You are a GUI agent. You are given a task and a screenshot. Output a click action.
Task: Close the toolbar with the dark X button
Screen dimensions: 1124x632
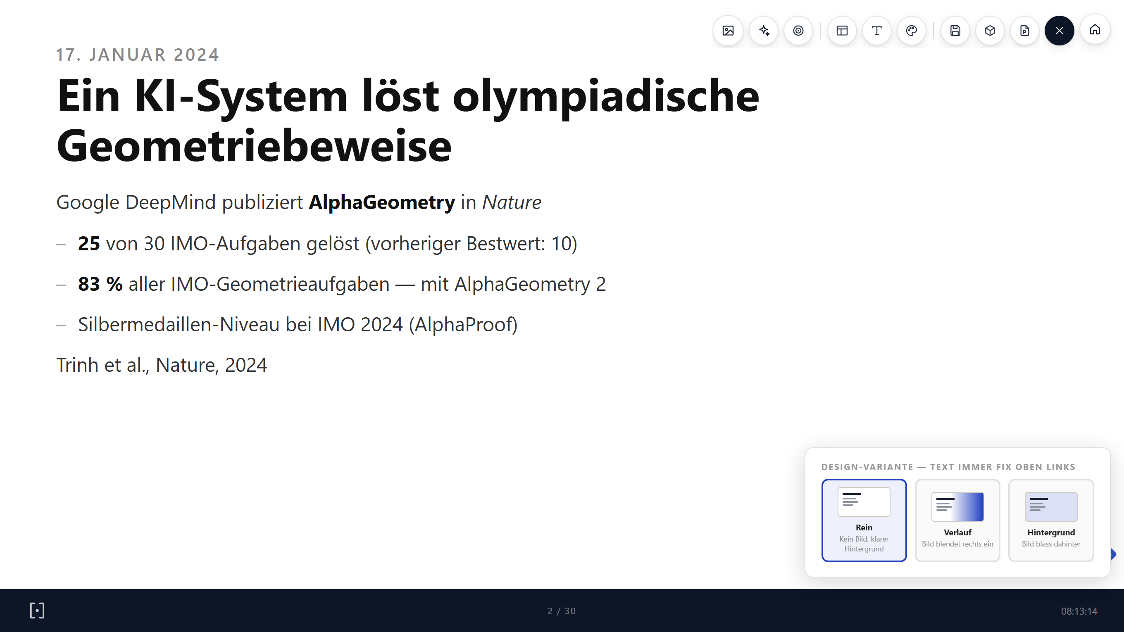point(1060,31)
